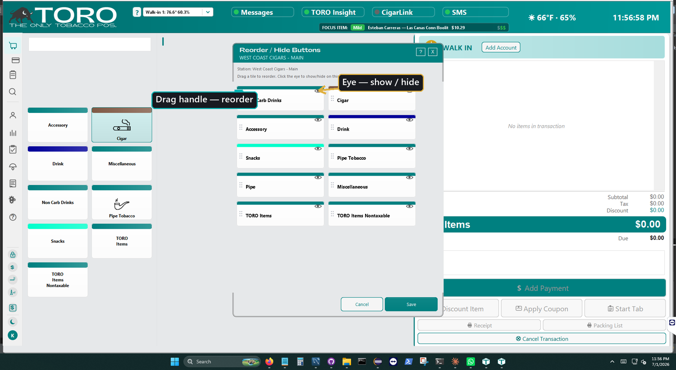Click the Cancel Transaction button

542,338
